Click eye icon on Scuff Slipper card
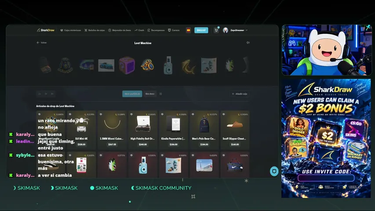The width and height of the screenshot is (375, 211). (223, 114)
